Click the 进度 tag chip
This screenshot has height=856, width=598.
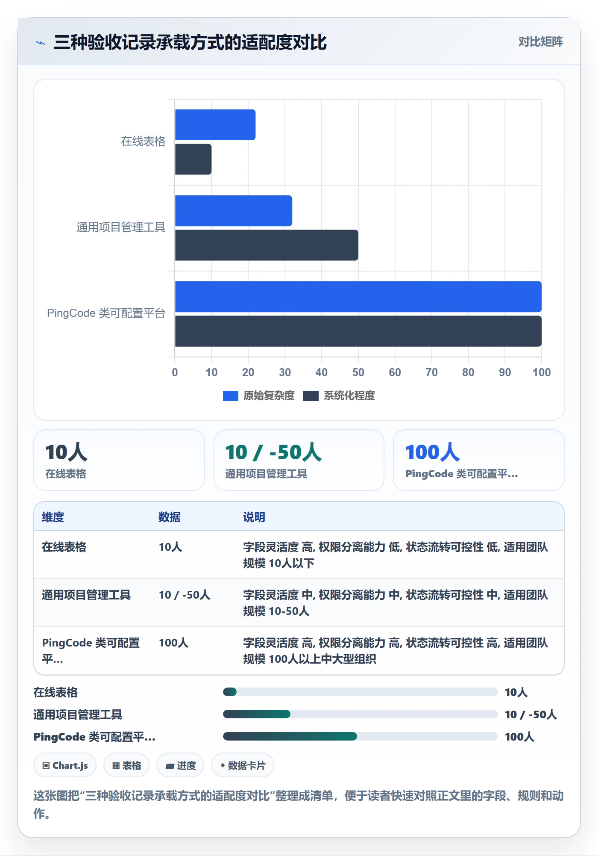[180, 765]
